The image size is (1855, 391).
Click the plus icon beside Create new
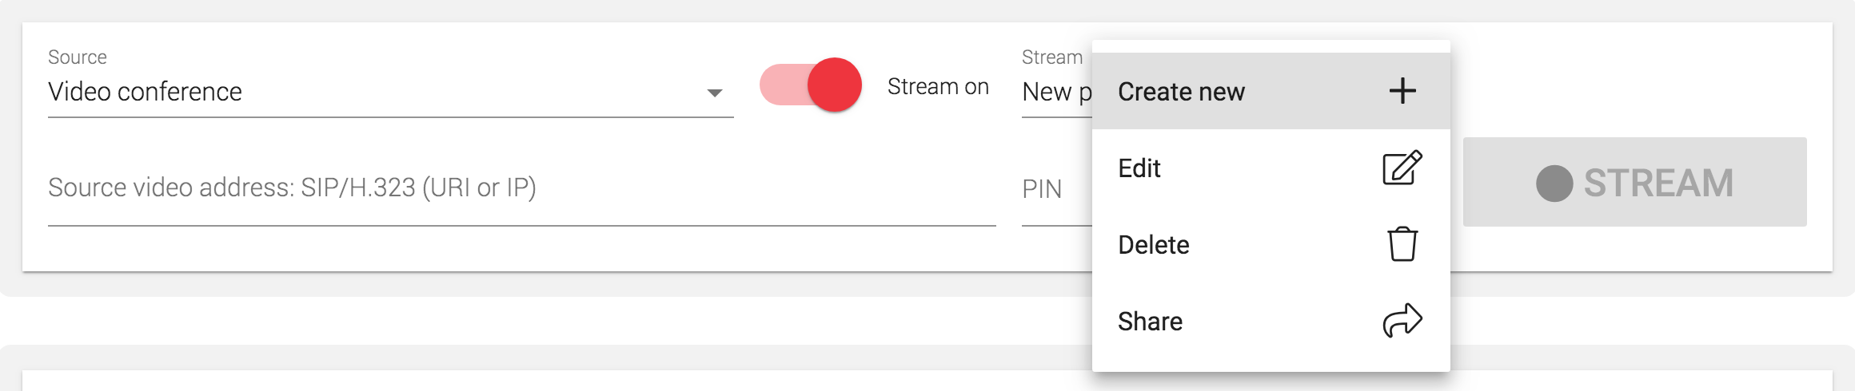1402,91
